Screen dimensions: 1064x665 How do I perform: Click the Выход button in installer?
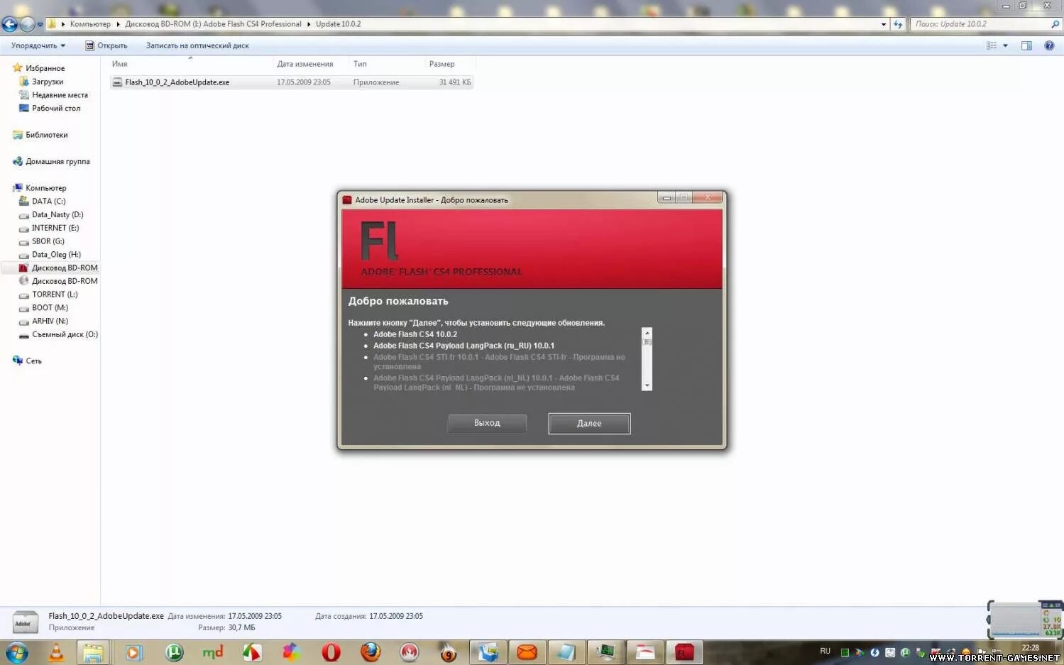487,423
